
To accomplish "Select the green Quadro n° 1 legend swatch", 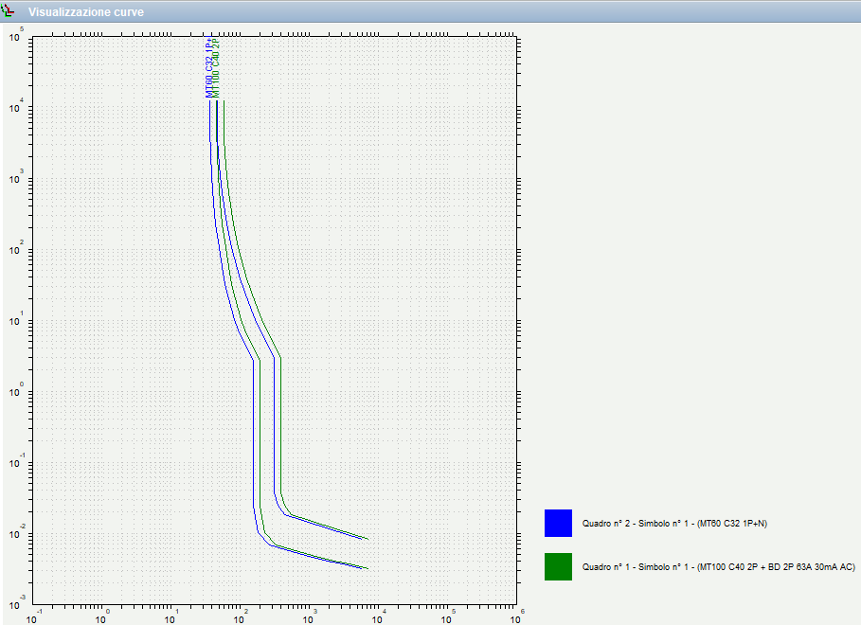I will pyautogui.click(x=558, y=566).
